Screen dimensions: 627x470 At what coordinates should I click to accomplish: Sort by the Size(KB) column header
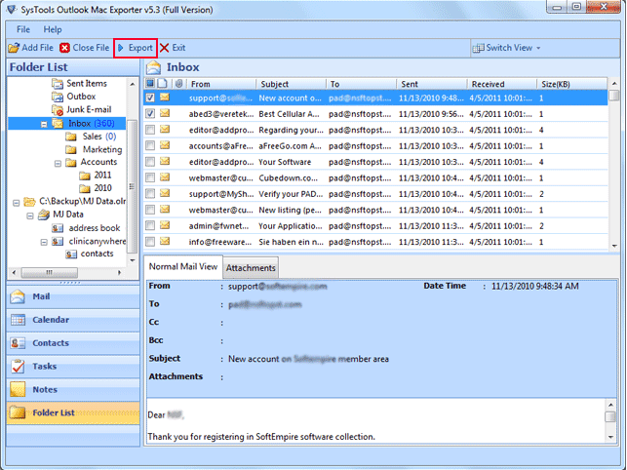coord(572,84)
